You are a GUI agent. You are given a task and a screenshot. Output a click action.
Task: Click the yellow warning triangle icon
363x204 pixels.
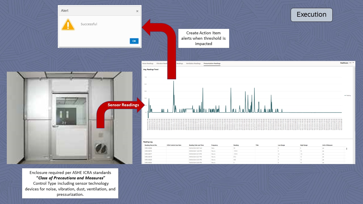(x=68, y=25)
